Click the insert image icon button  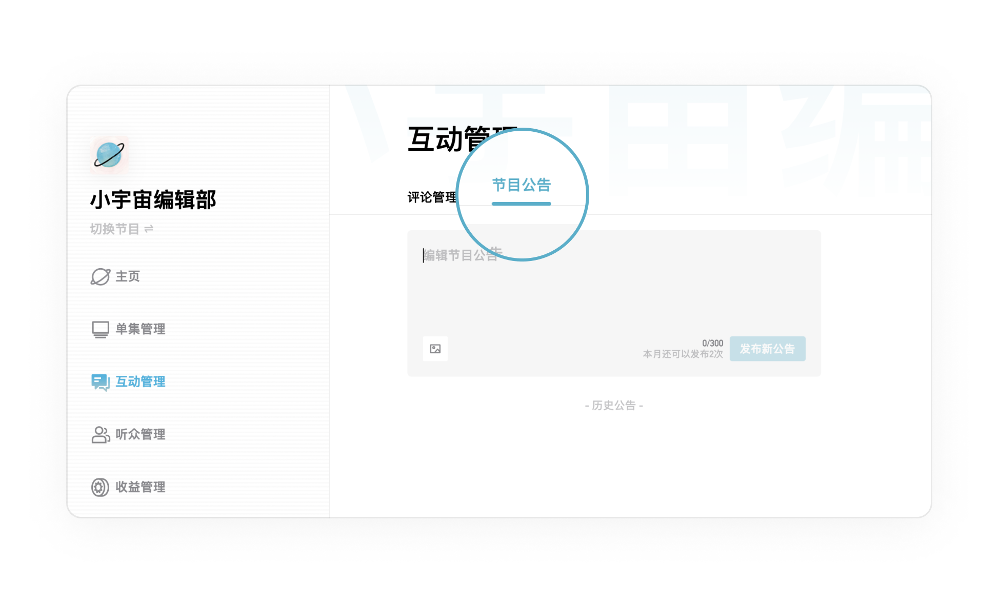pyautogui.click(x=435, y=349)
